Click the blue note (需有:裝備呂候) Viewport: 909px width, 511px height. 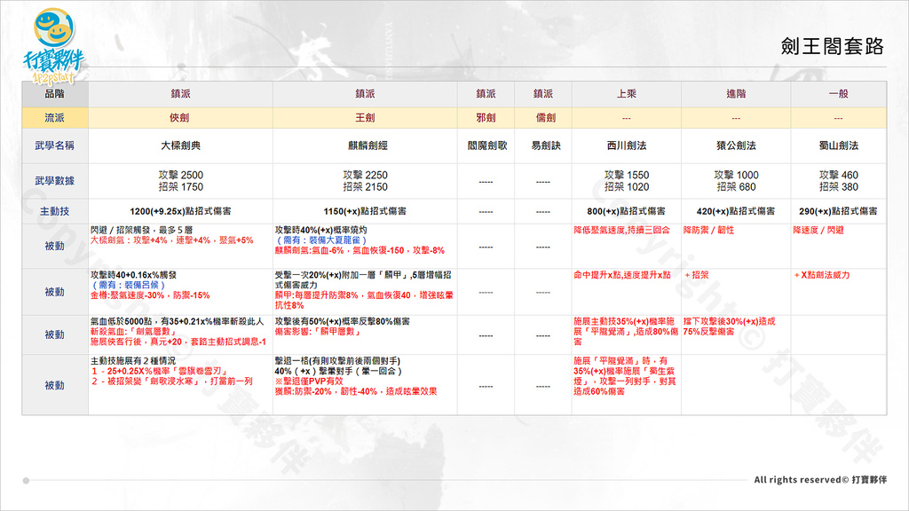(x=129, y=285)
